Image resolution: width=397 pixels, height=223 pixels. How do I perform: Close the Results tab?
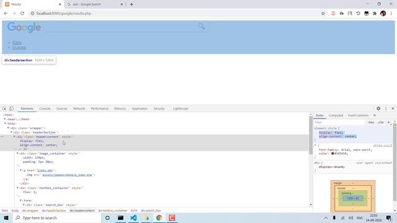point(60,4)
